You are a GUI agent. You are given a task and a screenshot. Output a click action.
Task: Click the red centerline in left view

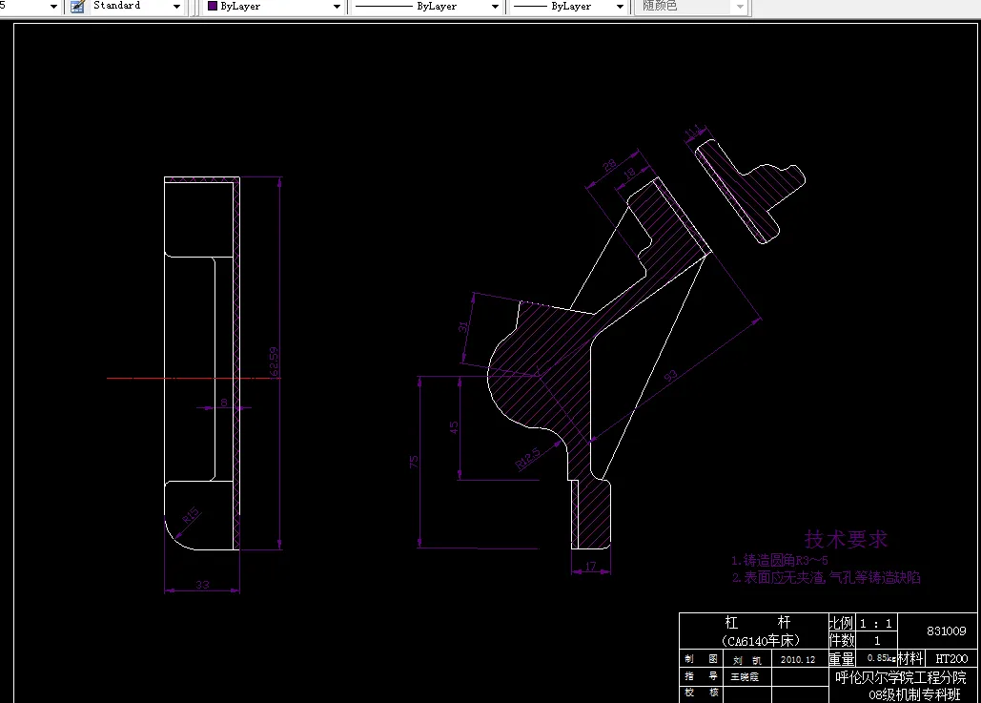[x=194, y=378]
